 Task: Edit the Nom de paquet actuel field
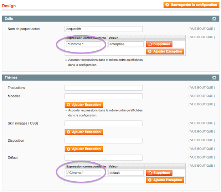click(x=103, y=29)
